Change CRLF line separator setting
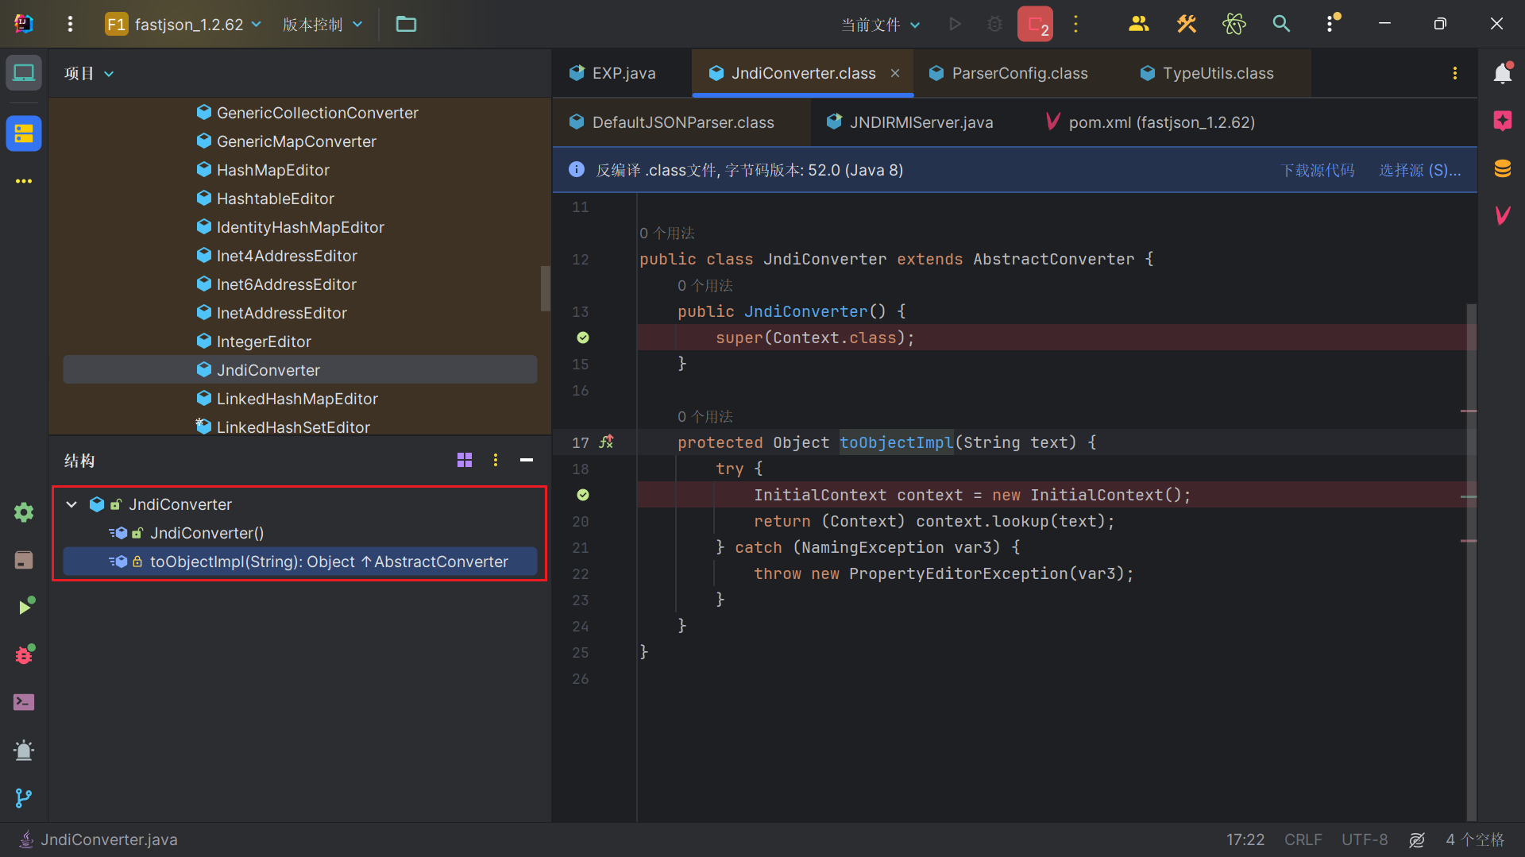 pyautogui.click(x=1303, y=840)
